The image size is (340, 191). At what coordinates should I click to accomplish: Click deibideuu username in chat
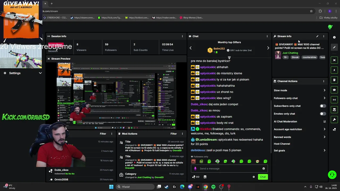click(x=198, y=150)
